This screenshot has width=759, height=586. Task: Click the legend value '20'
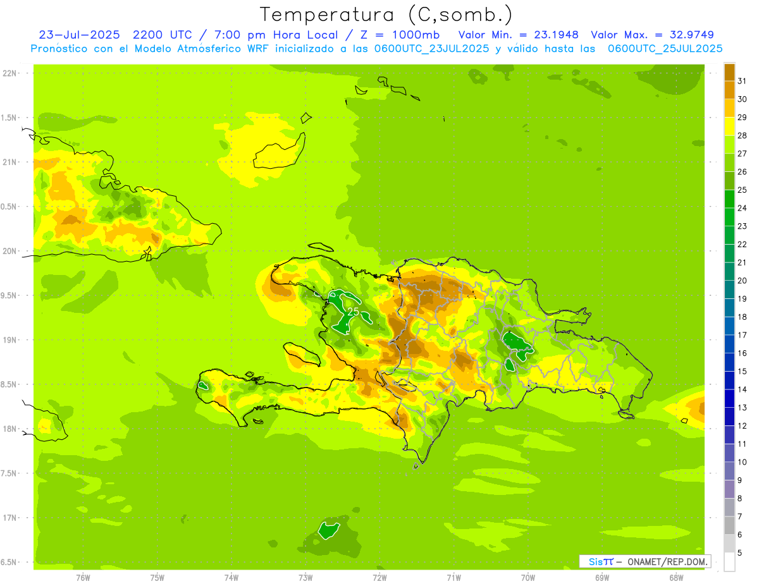point(742,281)
